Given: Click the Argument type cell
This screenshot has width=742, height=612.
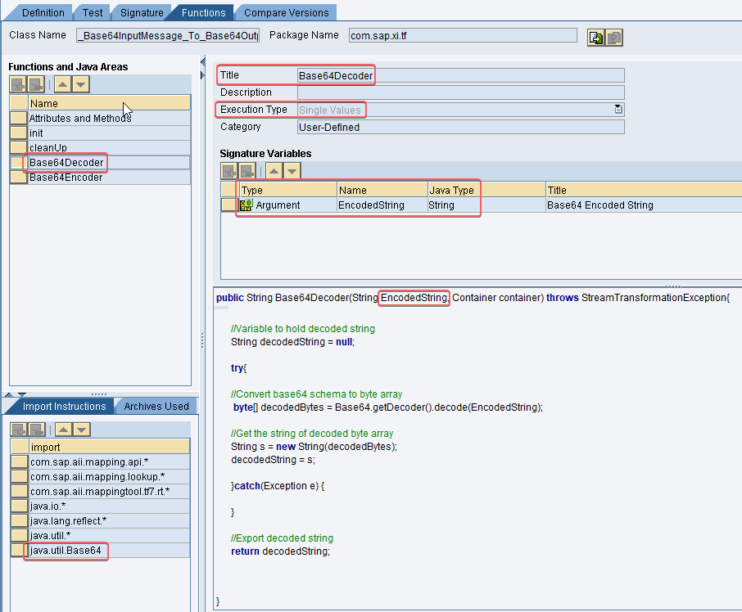Looking at the screenshot, I should pyautogui.click(x=288, y=205).
